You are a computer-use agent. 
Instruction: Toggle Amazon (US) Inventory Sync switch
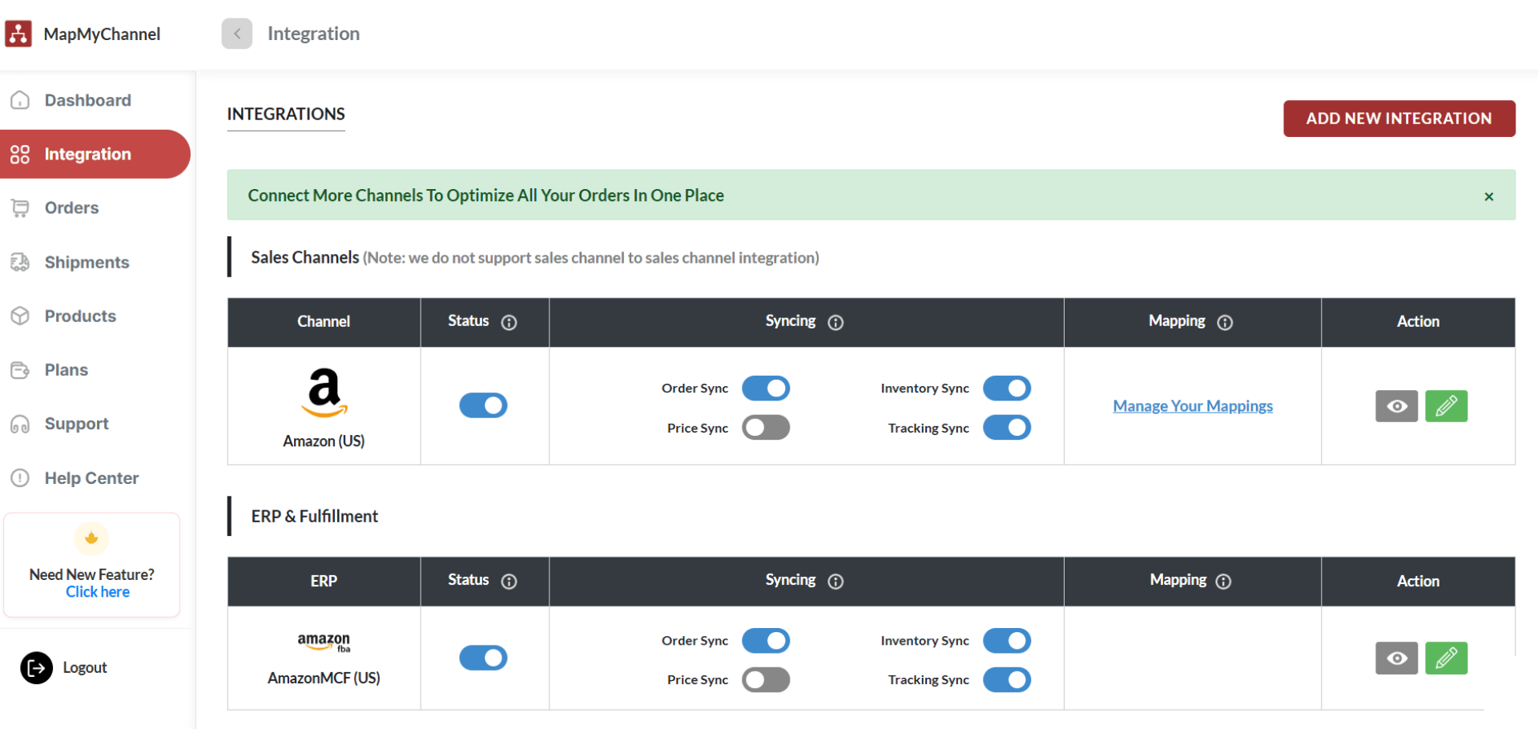1007,389
